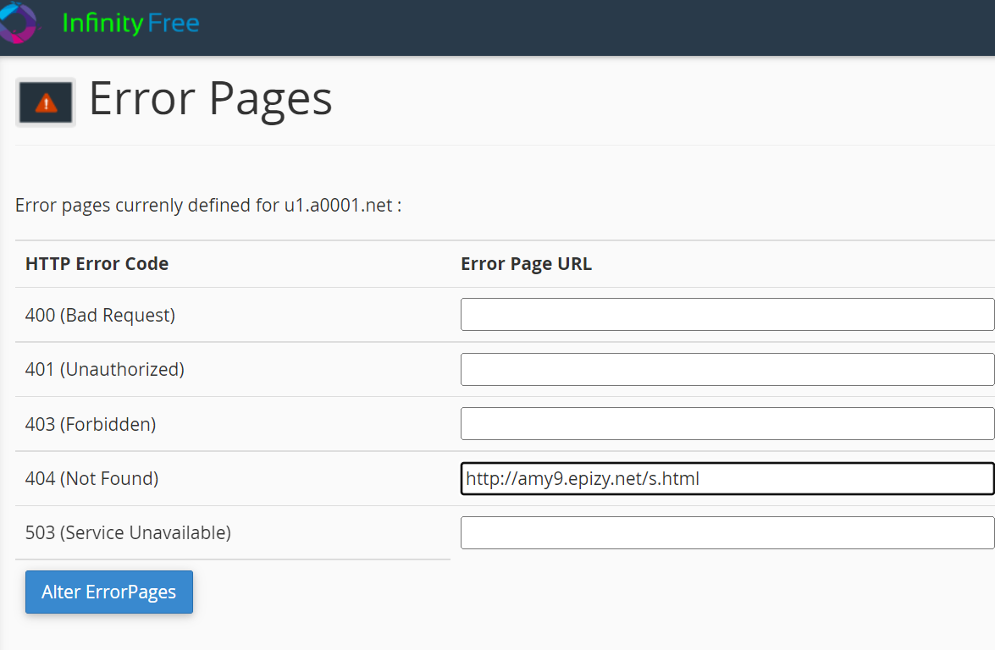Focus the 503 Service Unavailable URL field
Screen dimensions: 995x650
coord(727,532)
